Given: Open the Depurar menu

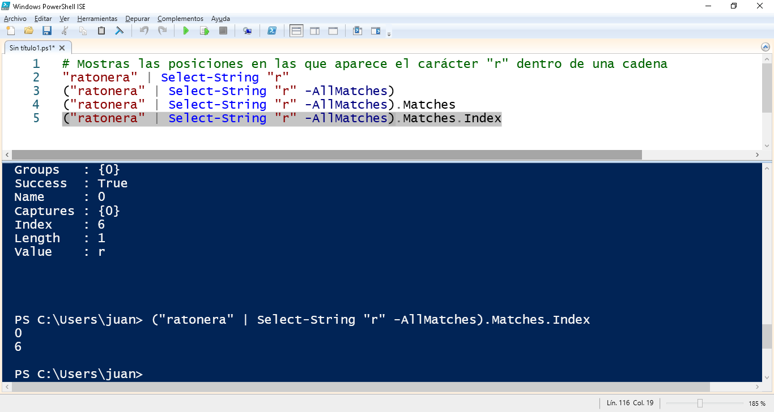Looking at the screenshot, I should coord(137,19).
